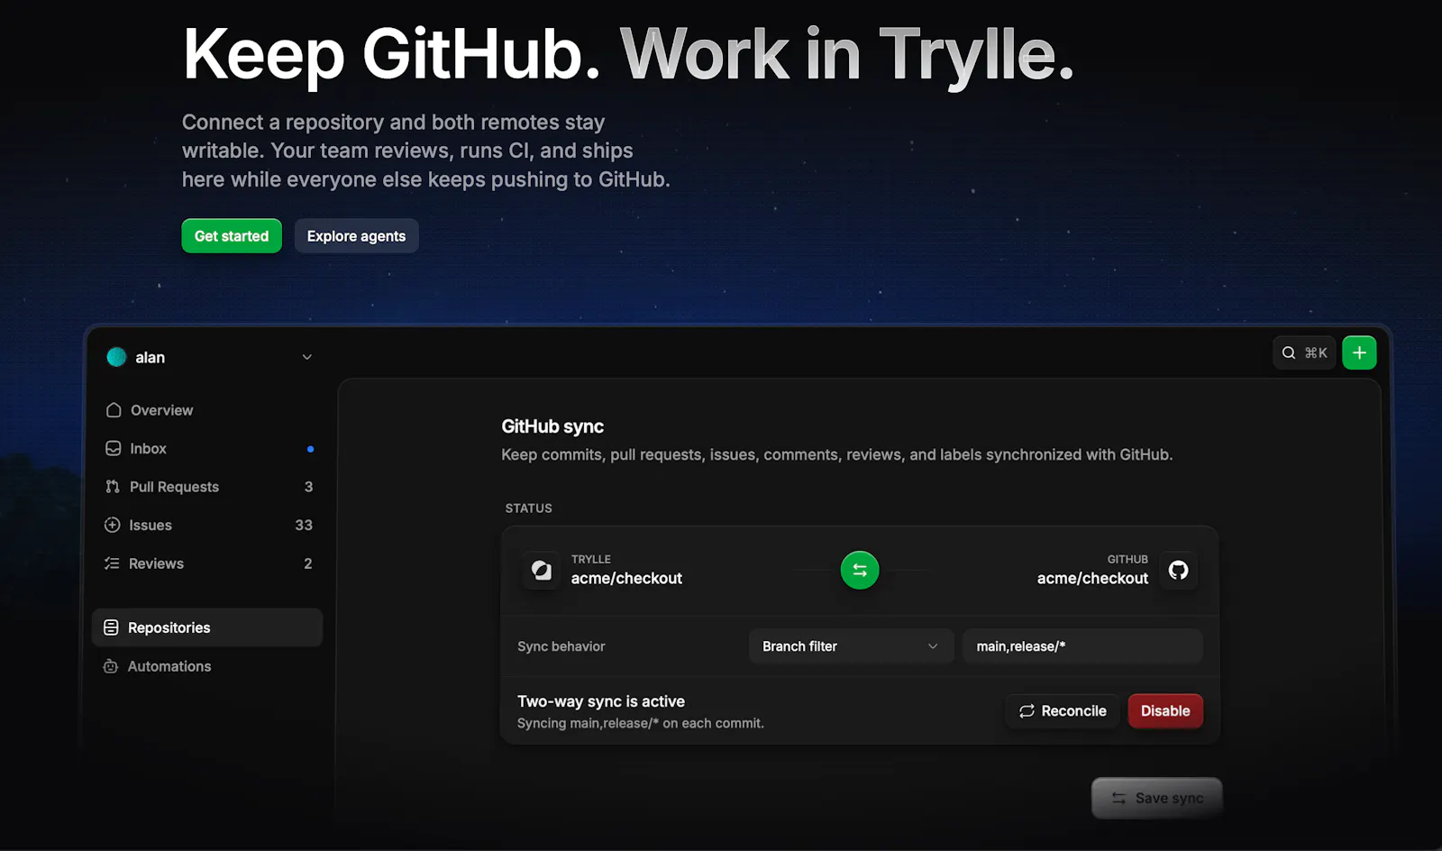Viewport: 1442px width, 851px height.
Task: Click the Get started button
Action: pos(232,236)
